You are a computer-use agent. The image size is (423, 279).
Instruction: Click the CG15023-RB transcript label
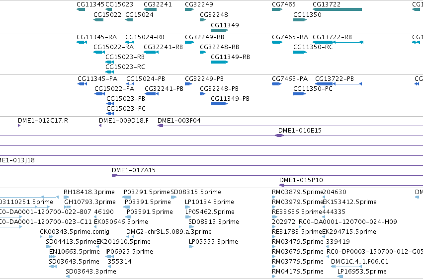coord(125,57)
